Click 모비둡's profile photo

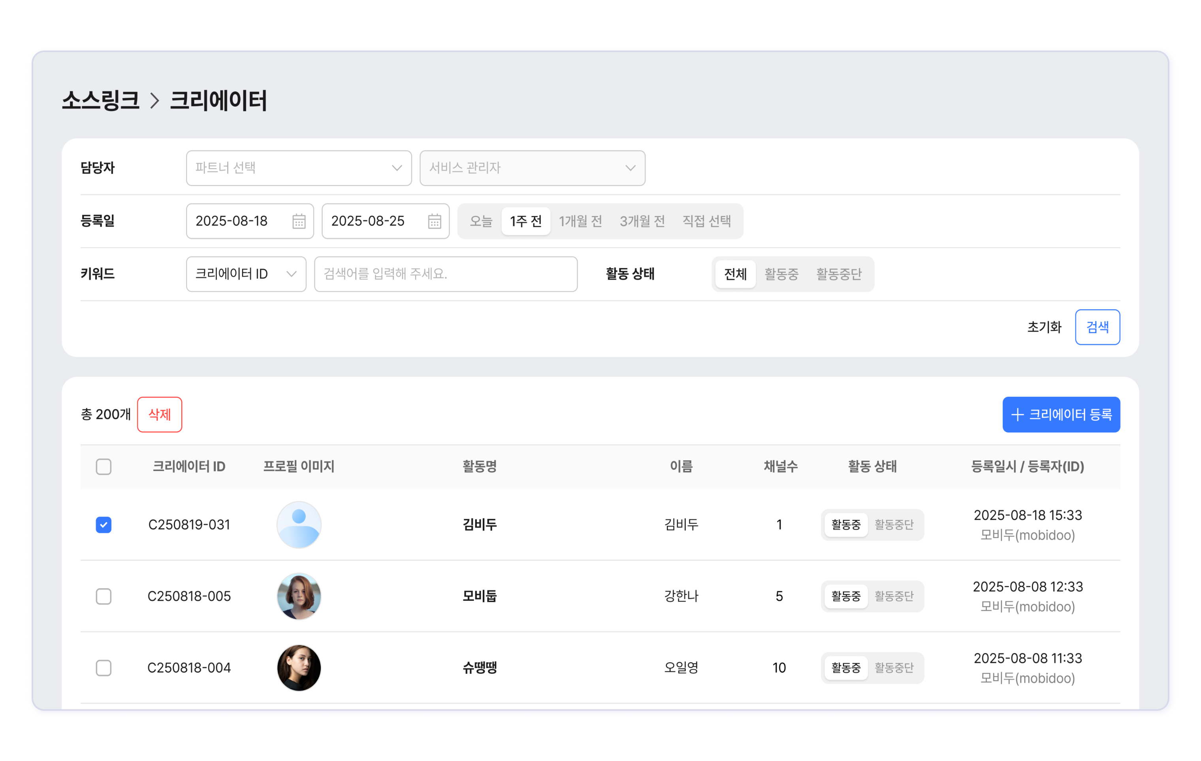click(299, 596)
